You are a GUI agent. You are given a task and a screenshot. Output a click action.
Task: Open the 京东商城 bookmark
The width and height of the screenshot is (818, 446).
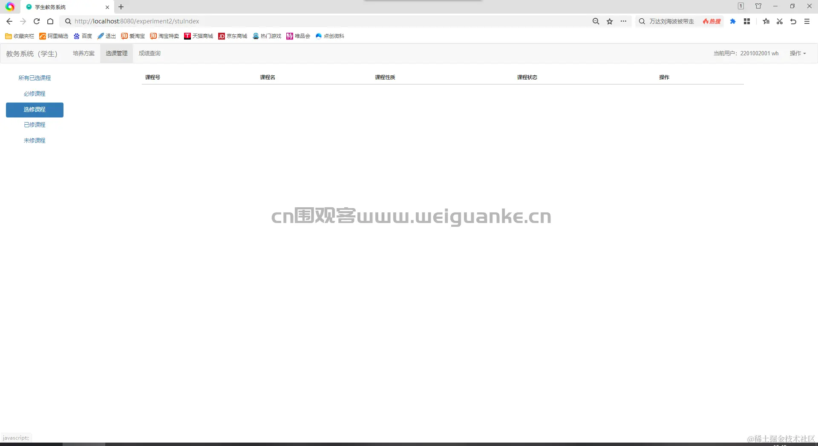coord(233,36)
